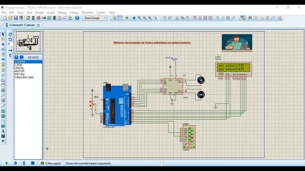Redo the last undone change
The height and width of the screenshot is (171, 305).
[x=170, y=18]
